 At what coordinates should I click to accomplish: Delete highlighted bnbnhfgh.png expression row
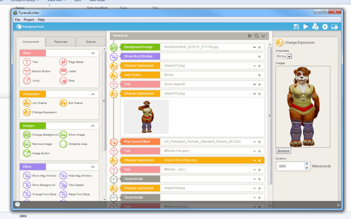coord(259,160)
